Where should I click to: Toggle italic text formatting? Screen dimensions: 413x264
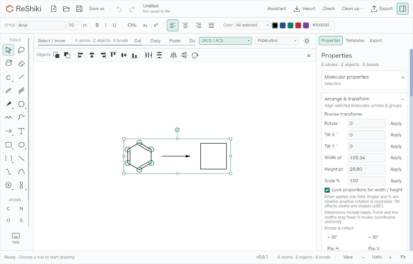coord(106,25)
